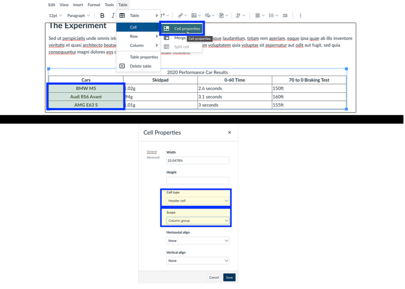The width and height of the screenshot is (405, 289).
Task: Click the 150ft cell
Action: coord(309,88)
